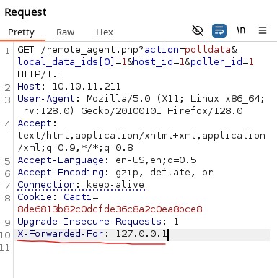Screen dimensions: 277x278
Task: Place cursor in the Cookie session value
Action: [110, 209]
